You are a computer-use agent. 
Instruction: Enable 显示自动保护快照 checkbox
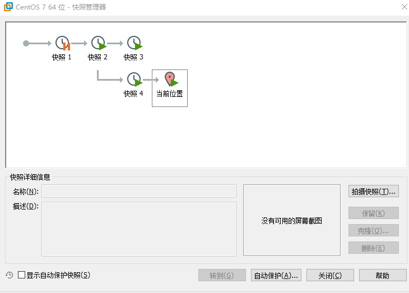click(x=21, y=275)
